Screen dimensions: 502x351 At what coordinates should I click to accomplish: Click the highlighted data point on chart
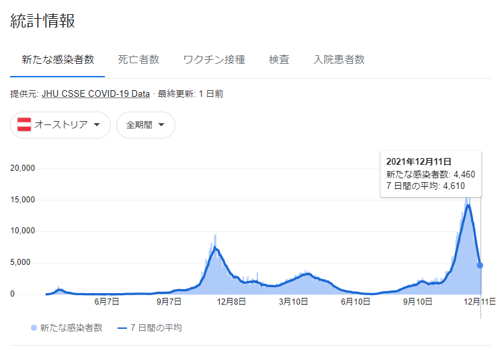click(x=480, y=266)
